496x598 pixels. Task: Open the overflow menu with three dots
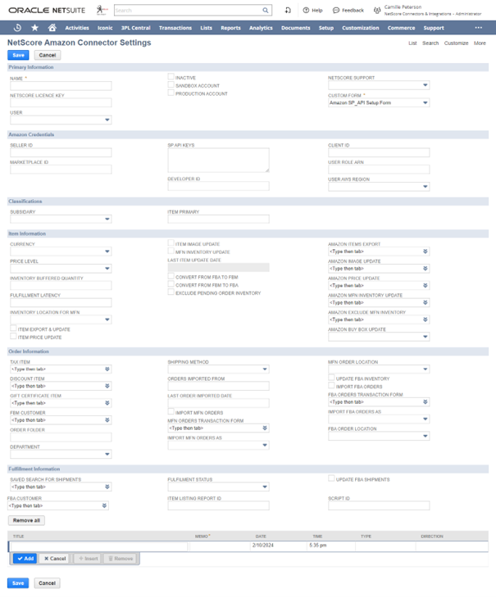click(479, 28)
